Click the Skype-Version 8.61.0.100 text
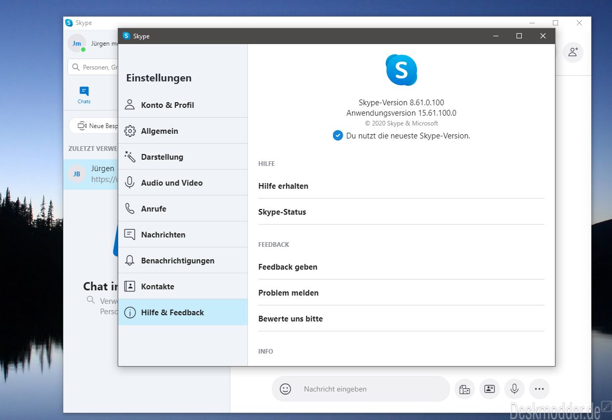This screenshot has height=420, width=612. [x=401, y=102]
